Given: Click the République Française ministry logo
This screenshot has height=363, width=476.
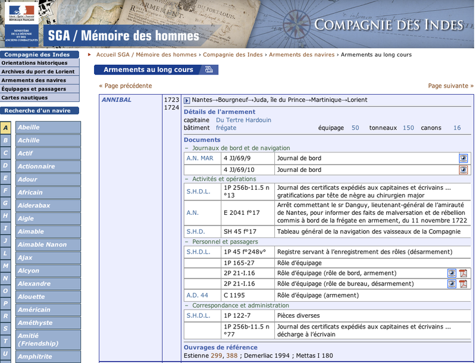Looking at the screenshot, I should point(21,24).
